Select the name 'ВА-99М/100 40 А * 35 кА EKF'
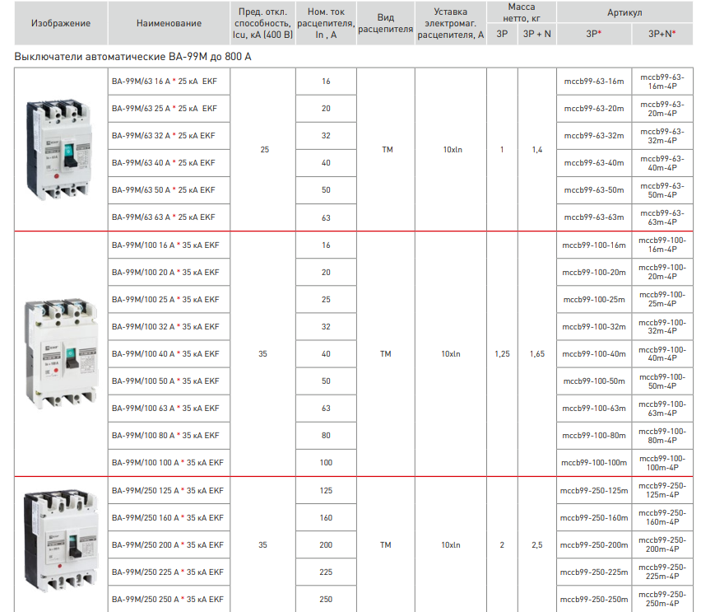 click(x=165, y=353)
